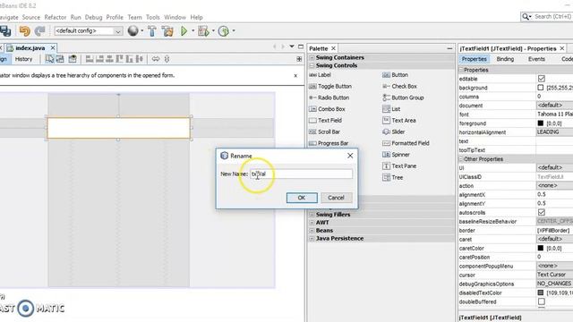The height and width of the screenshot is (322, 573).
Task: Click Align Left in Column icon
Action: tap(90, 59)
